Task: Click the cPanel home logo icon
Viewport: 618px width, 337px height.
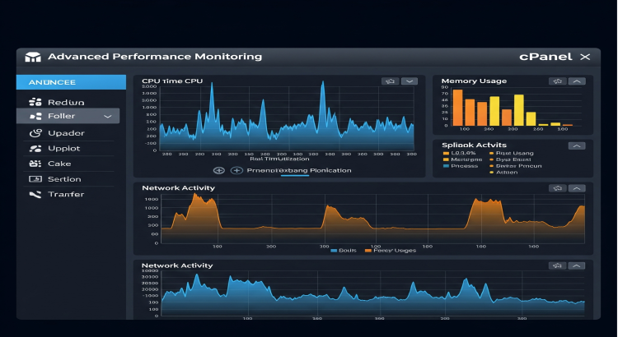Action: pos(34,58)
